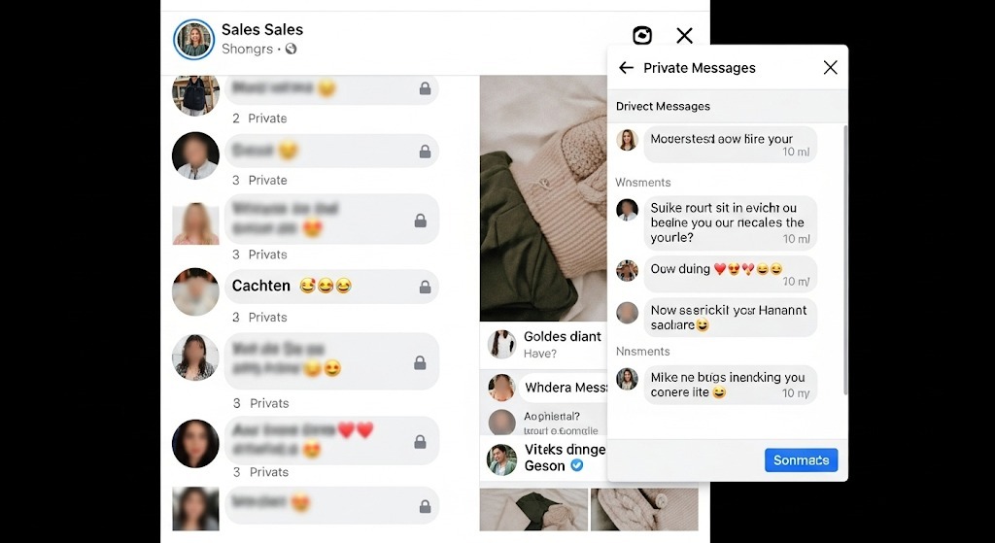Image resolution: width=995 pixels, height=543 pixels.
Task: Open 'Mike ne bugs inencking you' message
Action: (x=730, y=385)
